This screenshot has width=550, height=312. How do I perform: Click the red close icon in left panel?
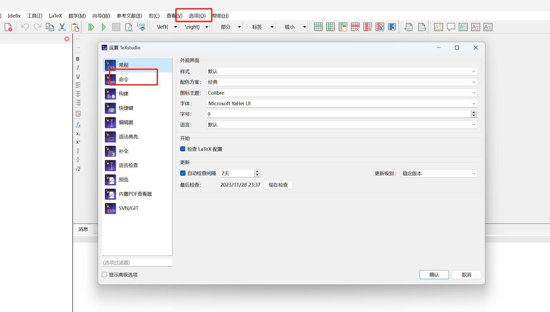coord(67,39)
